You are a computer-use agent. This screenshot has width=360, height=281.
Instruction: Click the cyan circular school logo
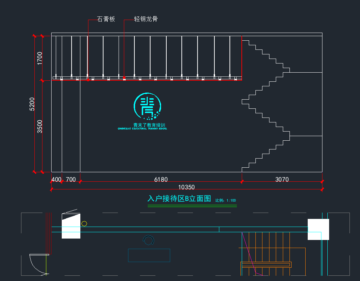point(147,106)
